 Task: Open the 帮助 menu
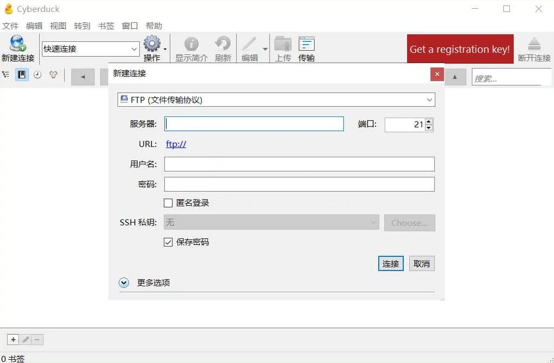153,26
